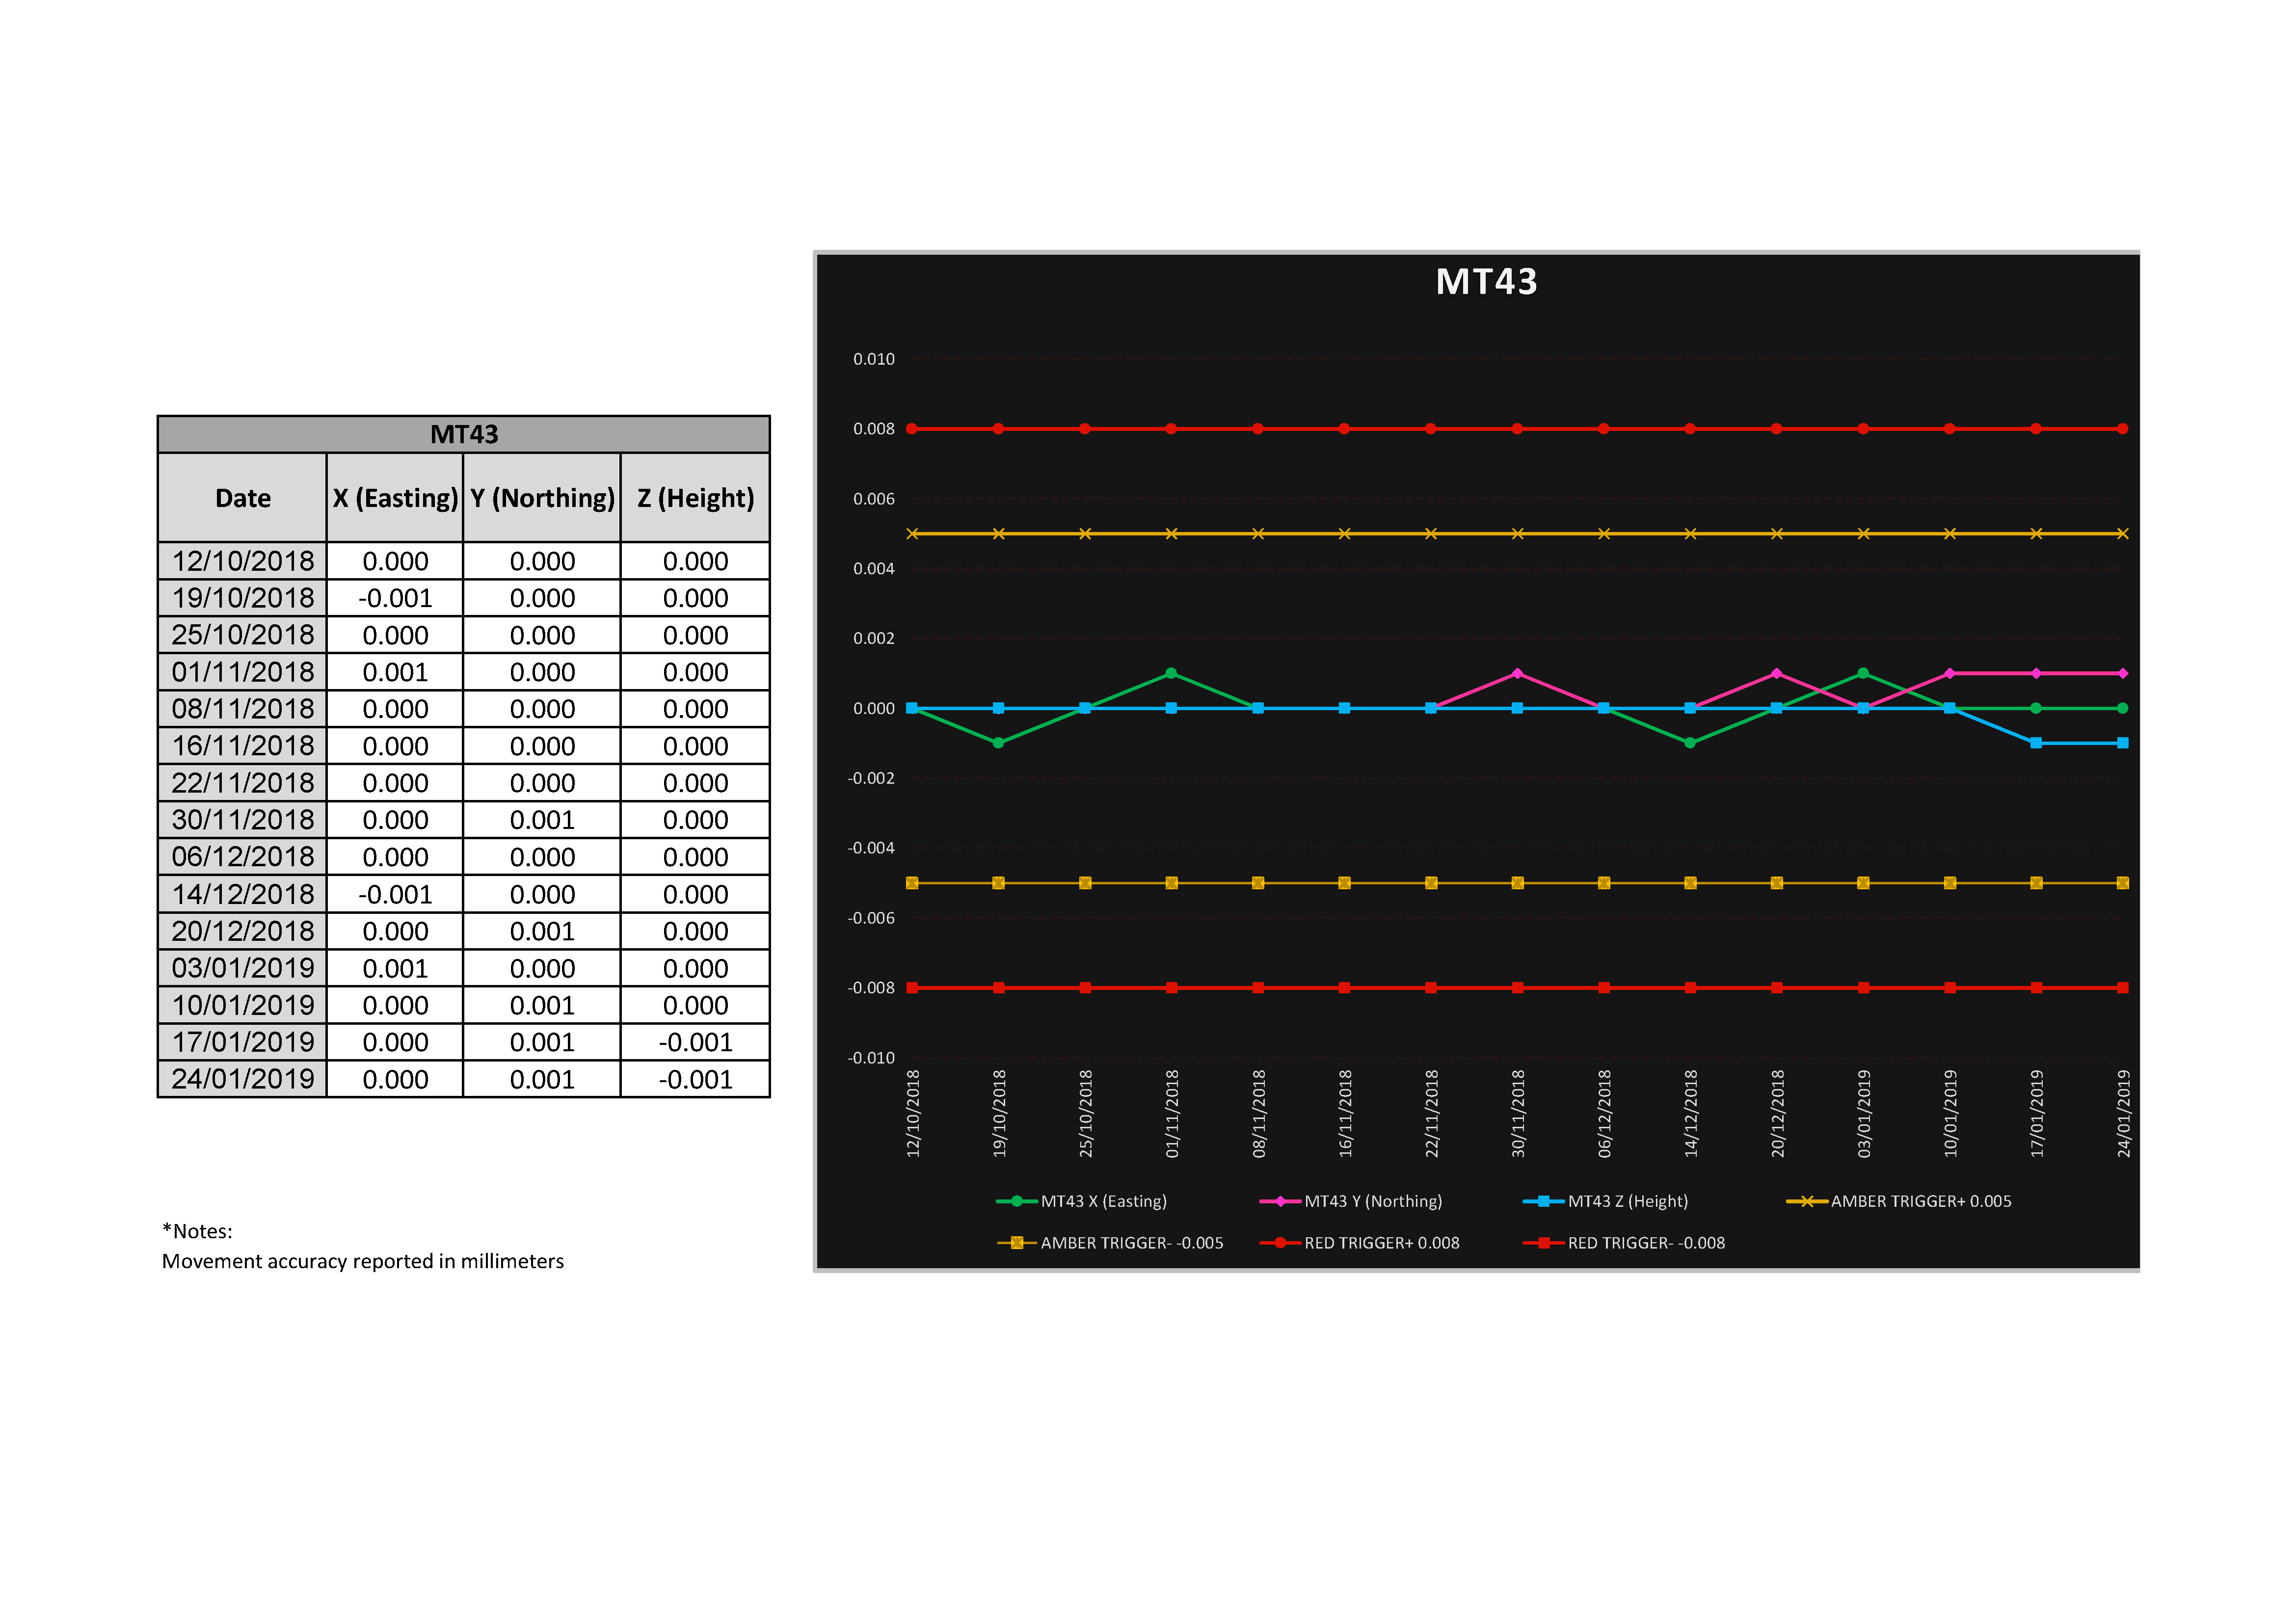This screenshot has height=1623, width=2296.
Task: Click the 14/12/2018 x-axis label on chart
Action: 1691,1114
